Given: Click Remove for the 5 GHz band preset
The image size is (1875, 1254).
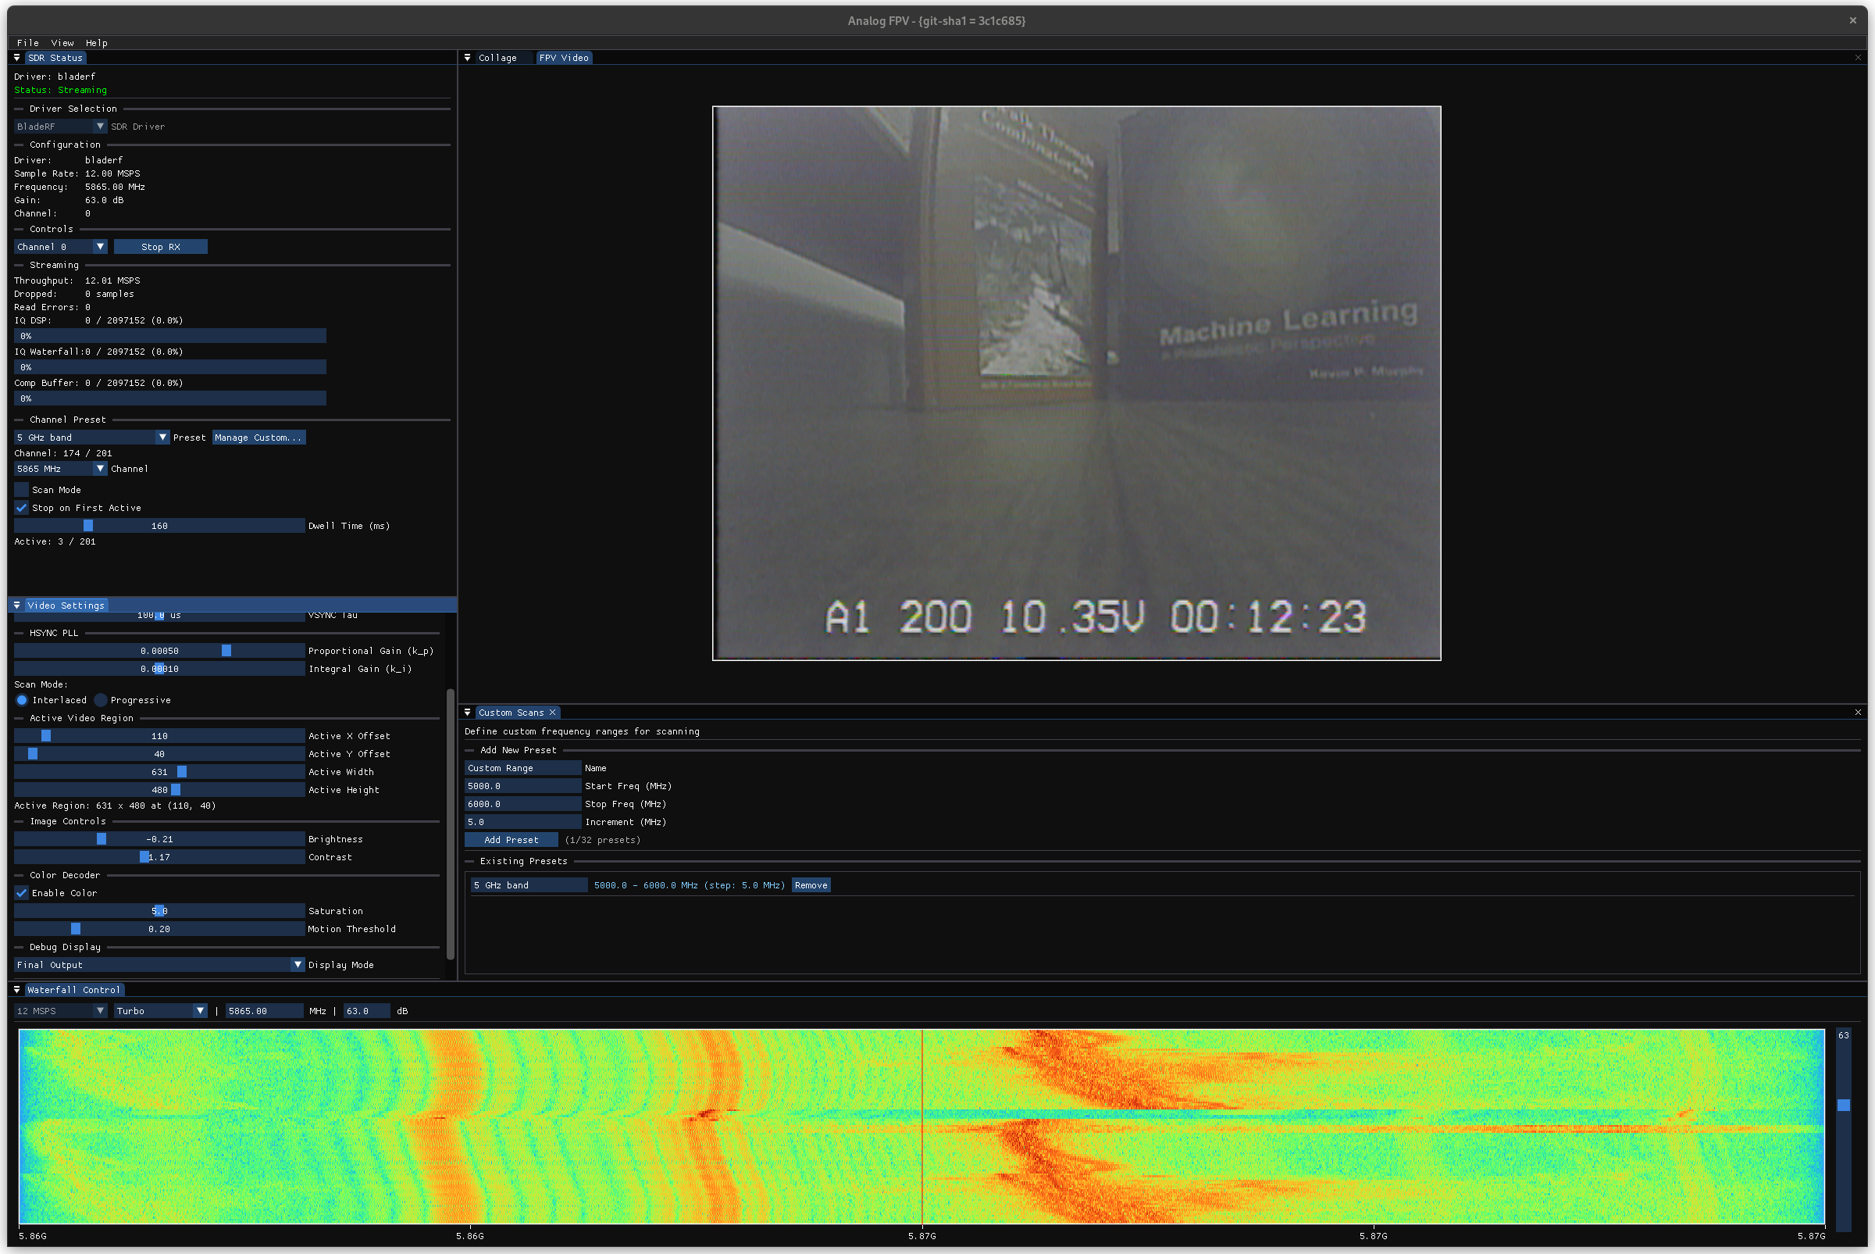Looking at the screenshot, I should [811, 885].
